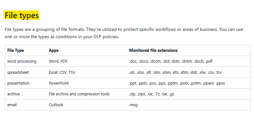254x117 pixels.
Task: Click the archive file type cell
Action: pos(13,94)
